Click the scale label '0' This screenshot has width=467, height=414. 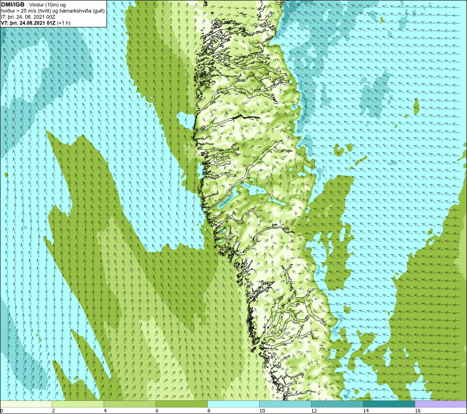(1, 411)
